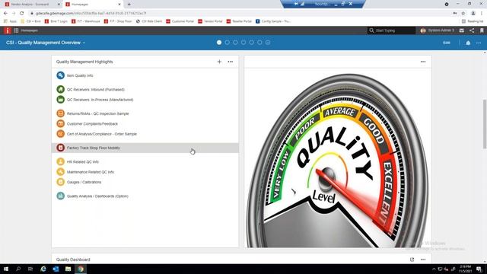Click Factory Track Shop Floor Mobility icon

tap(61, 148)
